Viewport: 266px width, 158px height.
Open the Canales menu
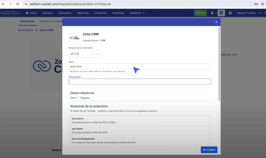tap(47, 13)
